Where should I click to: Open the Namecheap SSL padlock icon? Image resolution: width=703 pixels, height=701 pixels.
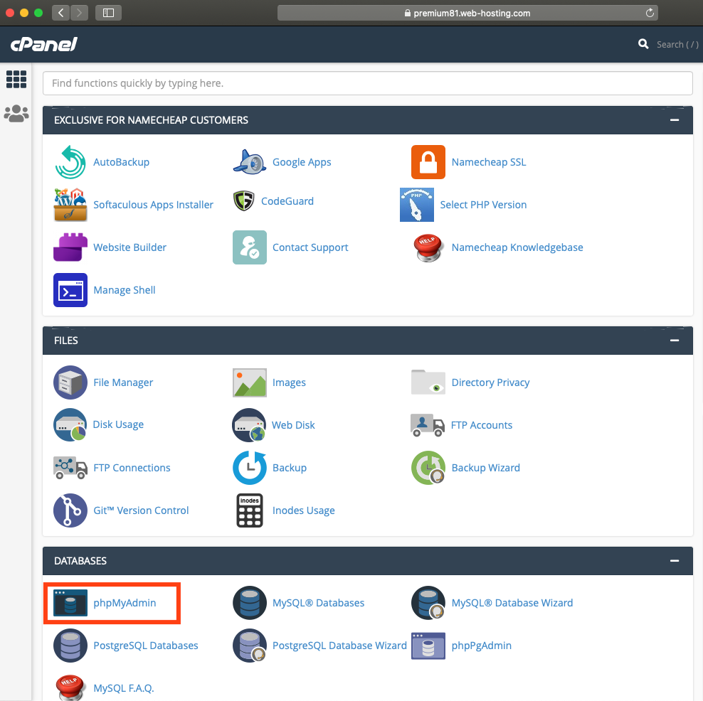[428, 162]
